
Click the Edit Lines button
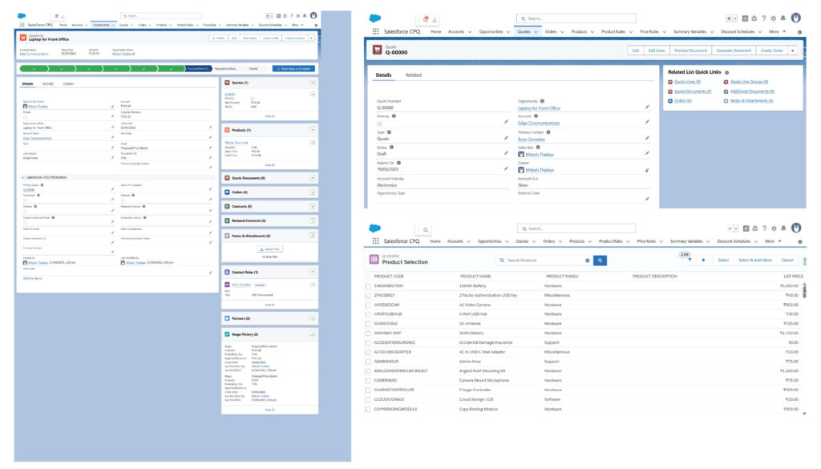[x=657, y=51]
